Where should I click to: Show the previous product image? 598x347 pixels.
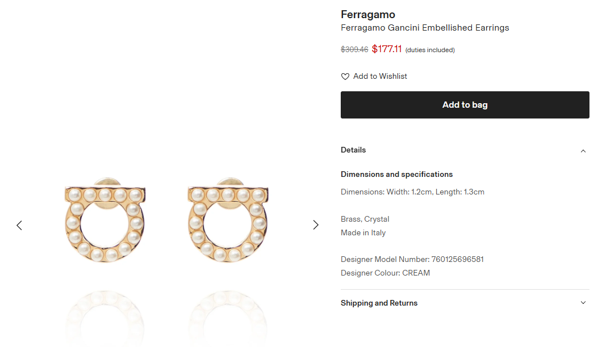click(19, 225)
